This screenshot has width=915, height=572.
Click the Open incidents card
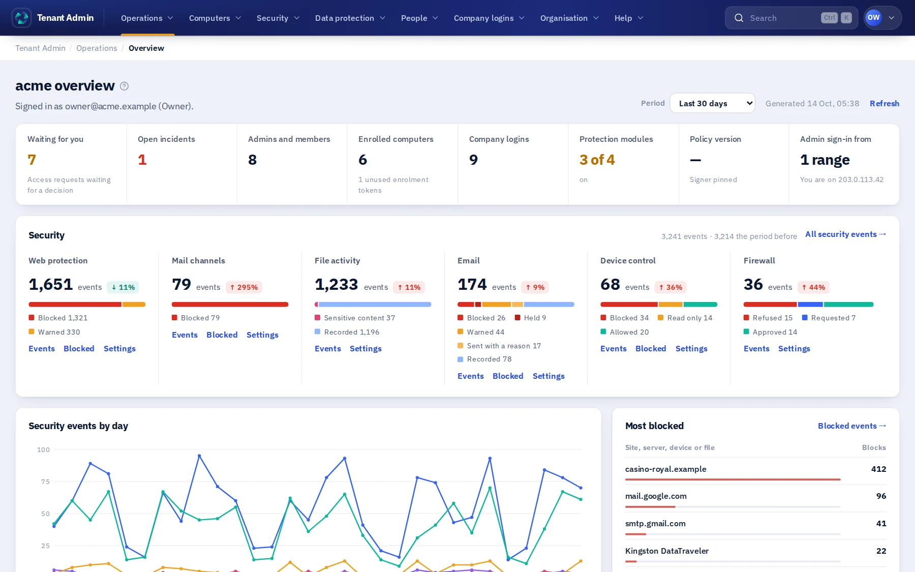[182, 164]
